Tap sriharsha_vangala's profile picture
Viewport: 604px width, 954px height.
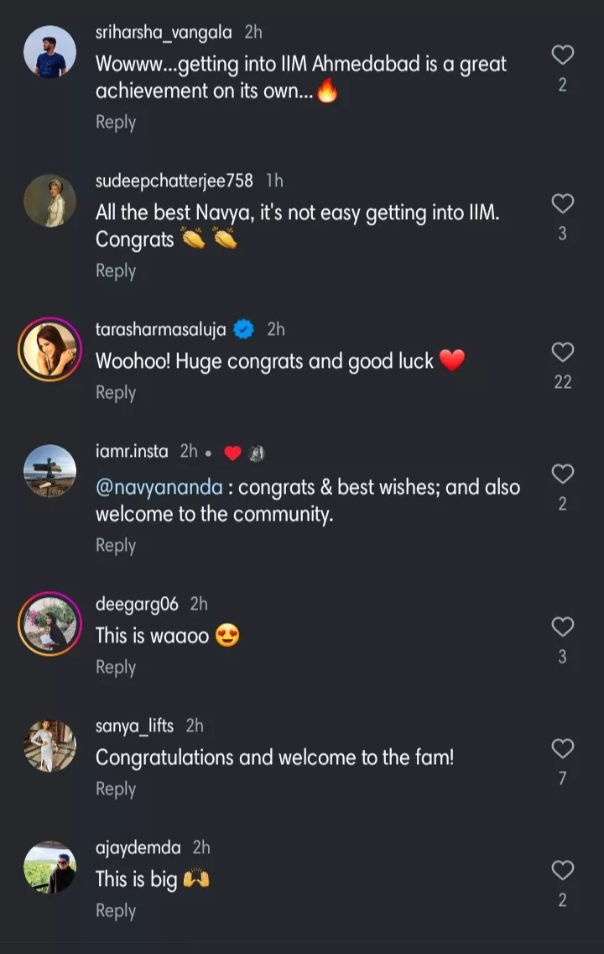pyautogui.click(x=49, y=52)
